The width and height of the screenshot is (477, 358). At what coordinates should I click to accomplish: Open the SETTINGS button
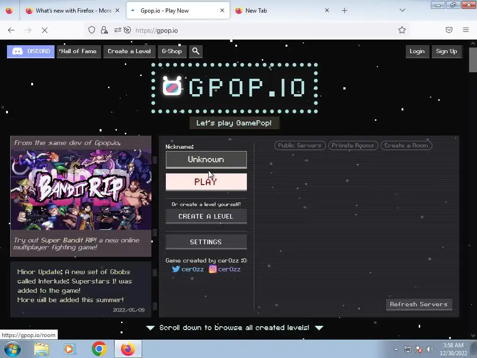206,242
